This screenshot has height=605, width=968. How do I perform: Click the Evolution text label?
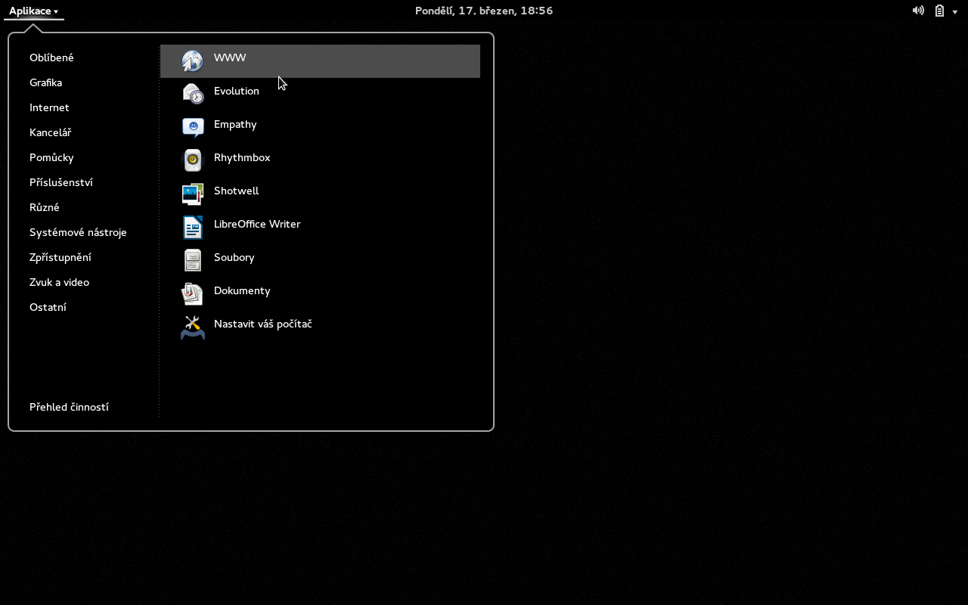point(237,91)
